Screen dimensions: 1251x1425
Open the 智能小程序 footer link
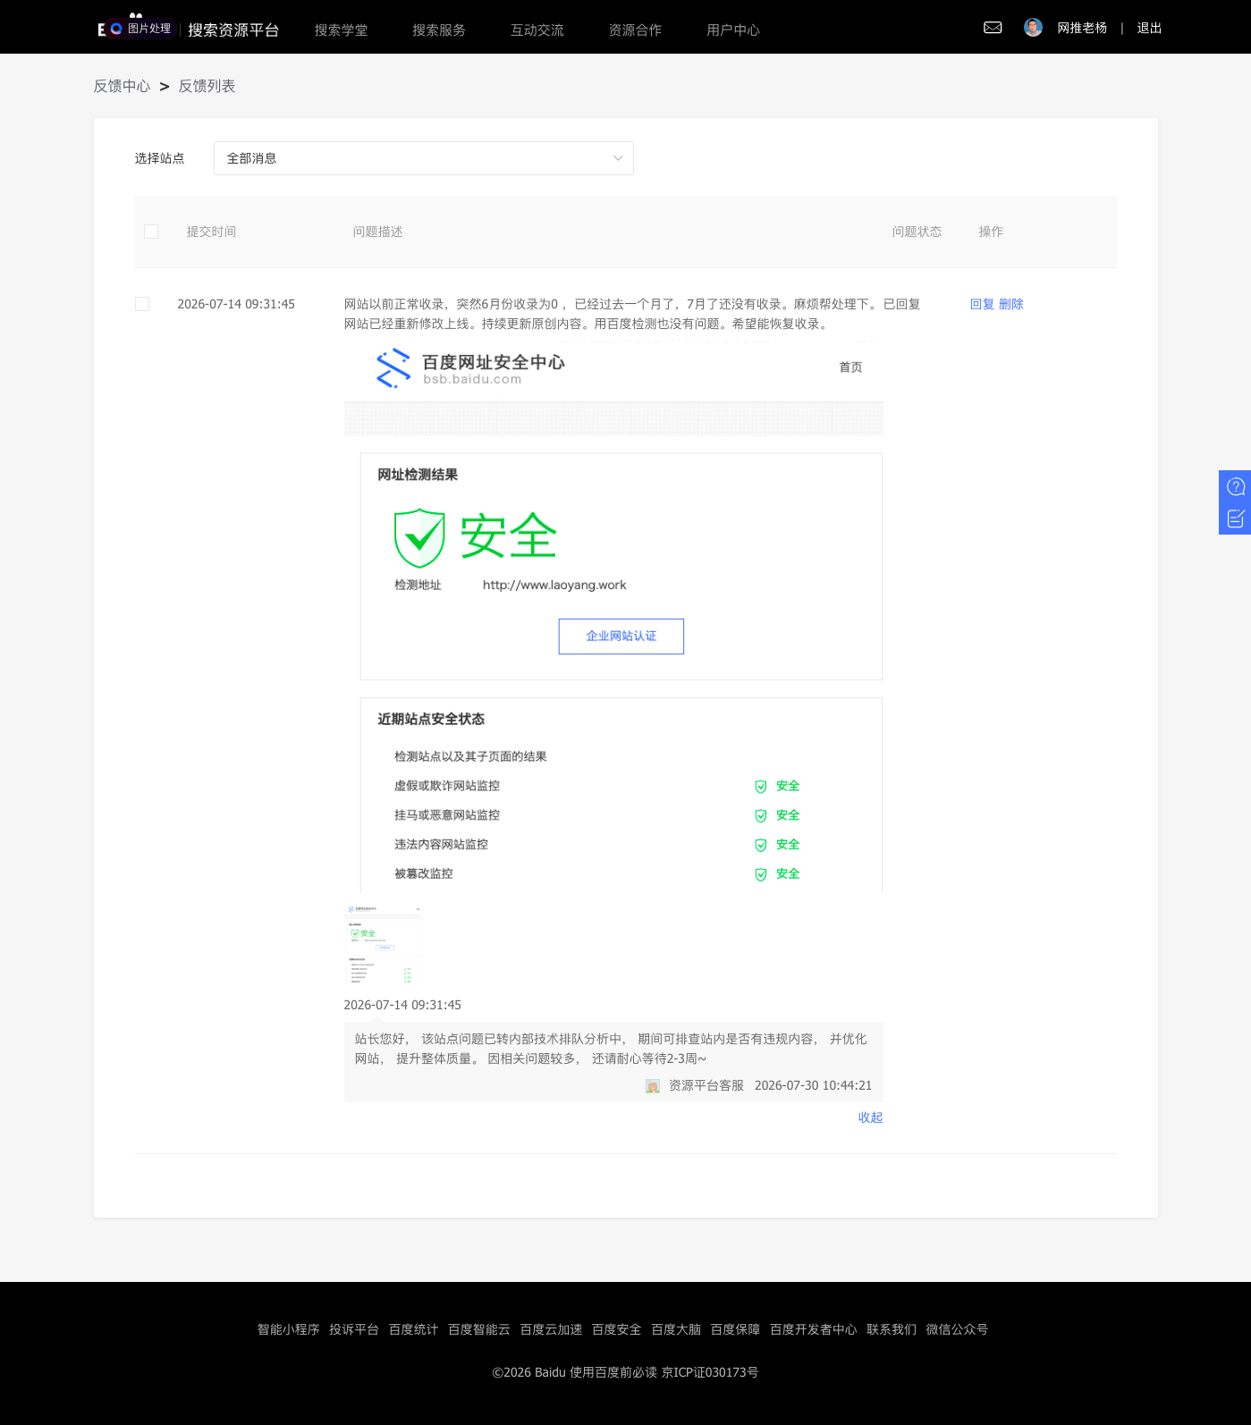click(288, 1329)
